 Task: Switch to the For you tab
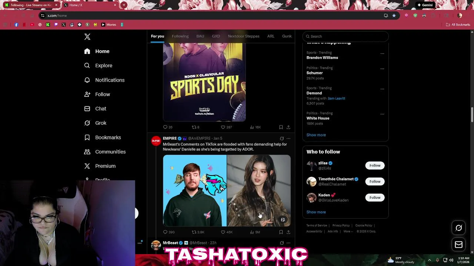[157, 36]
